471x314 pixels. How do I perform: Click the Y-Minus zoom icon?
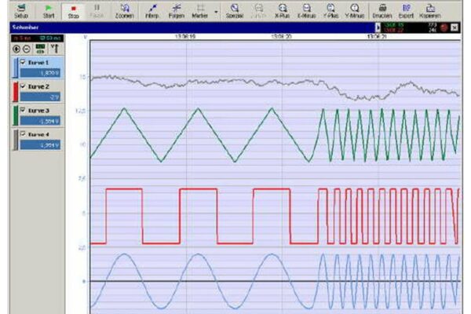[x=355, y=10]
